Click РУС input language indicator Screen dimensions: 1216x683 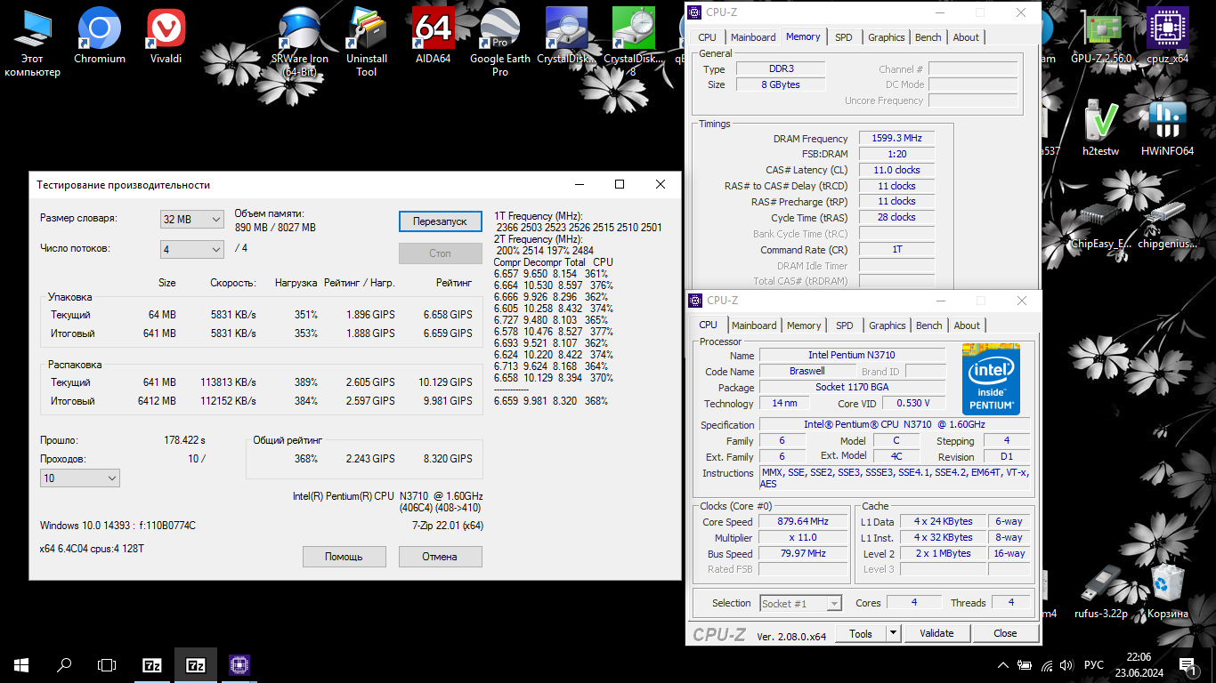(x=1093, y=664)
